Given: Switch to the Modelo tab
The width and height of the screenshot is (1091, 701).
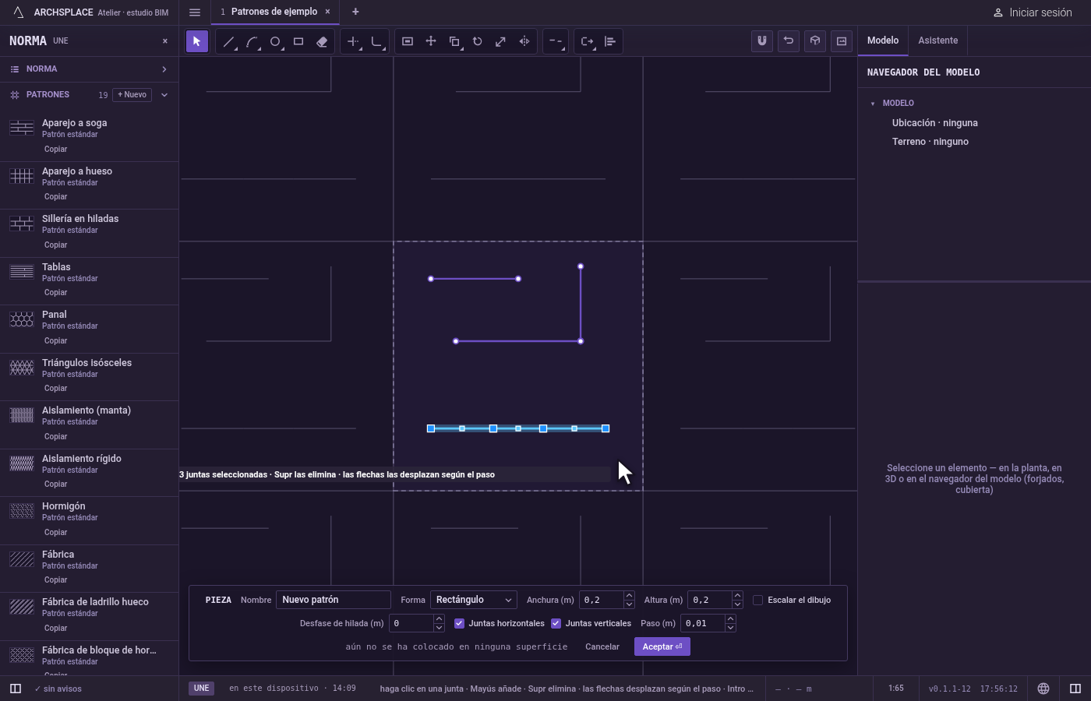Looking at the screenshot, I should (883, 41).
